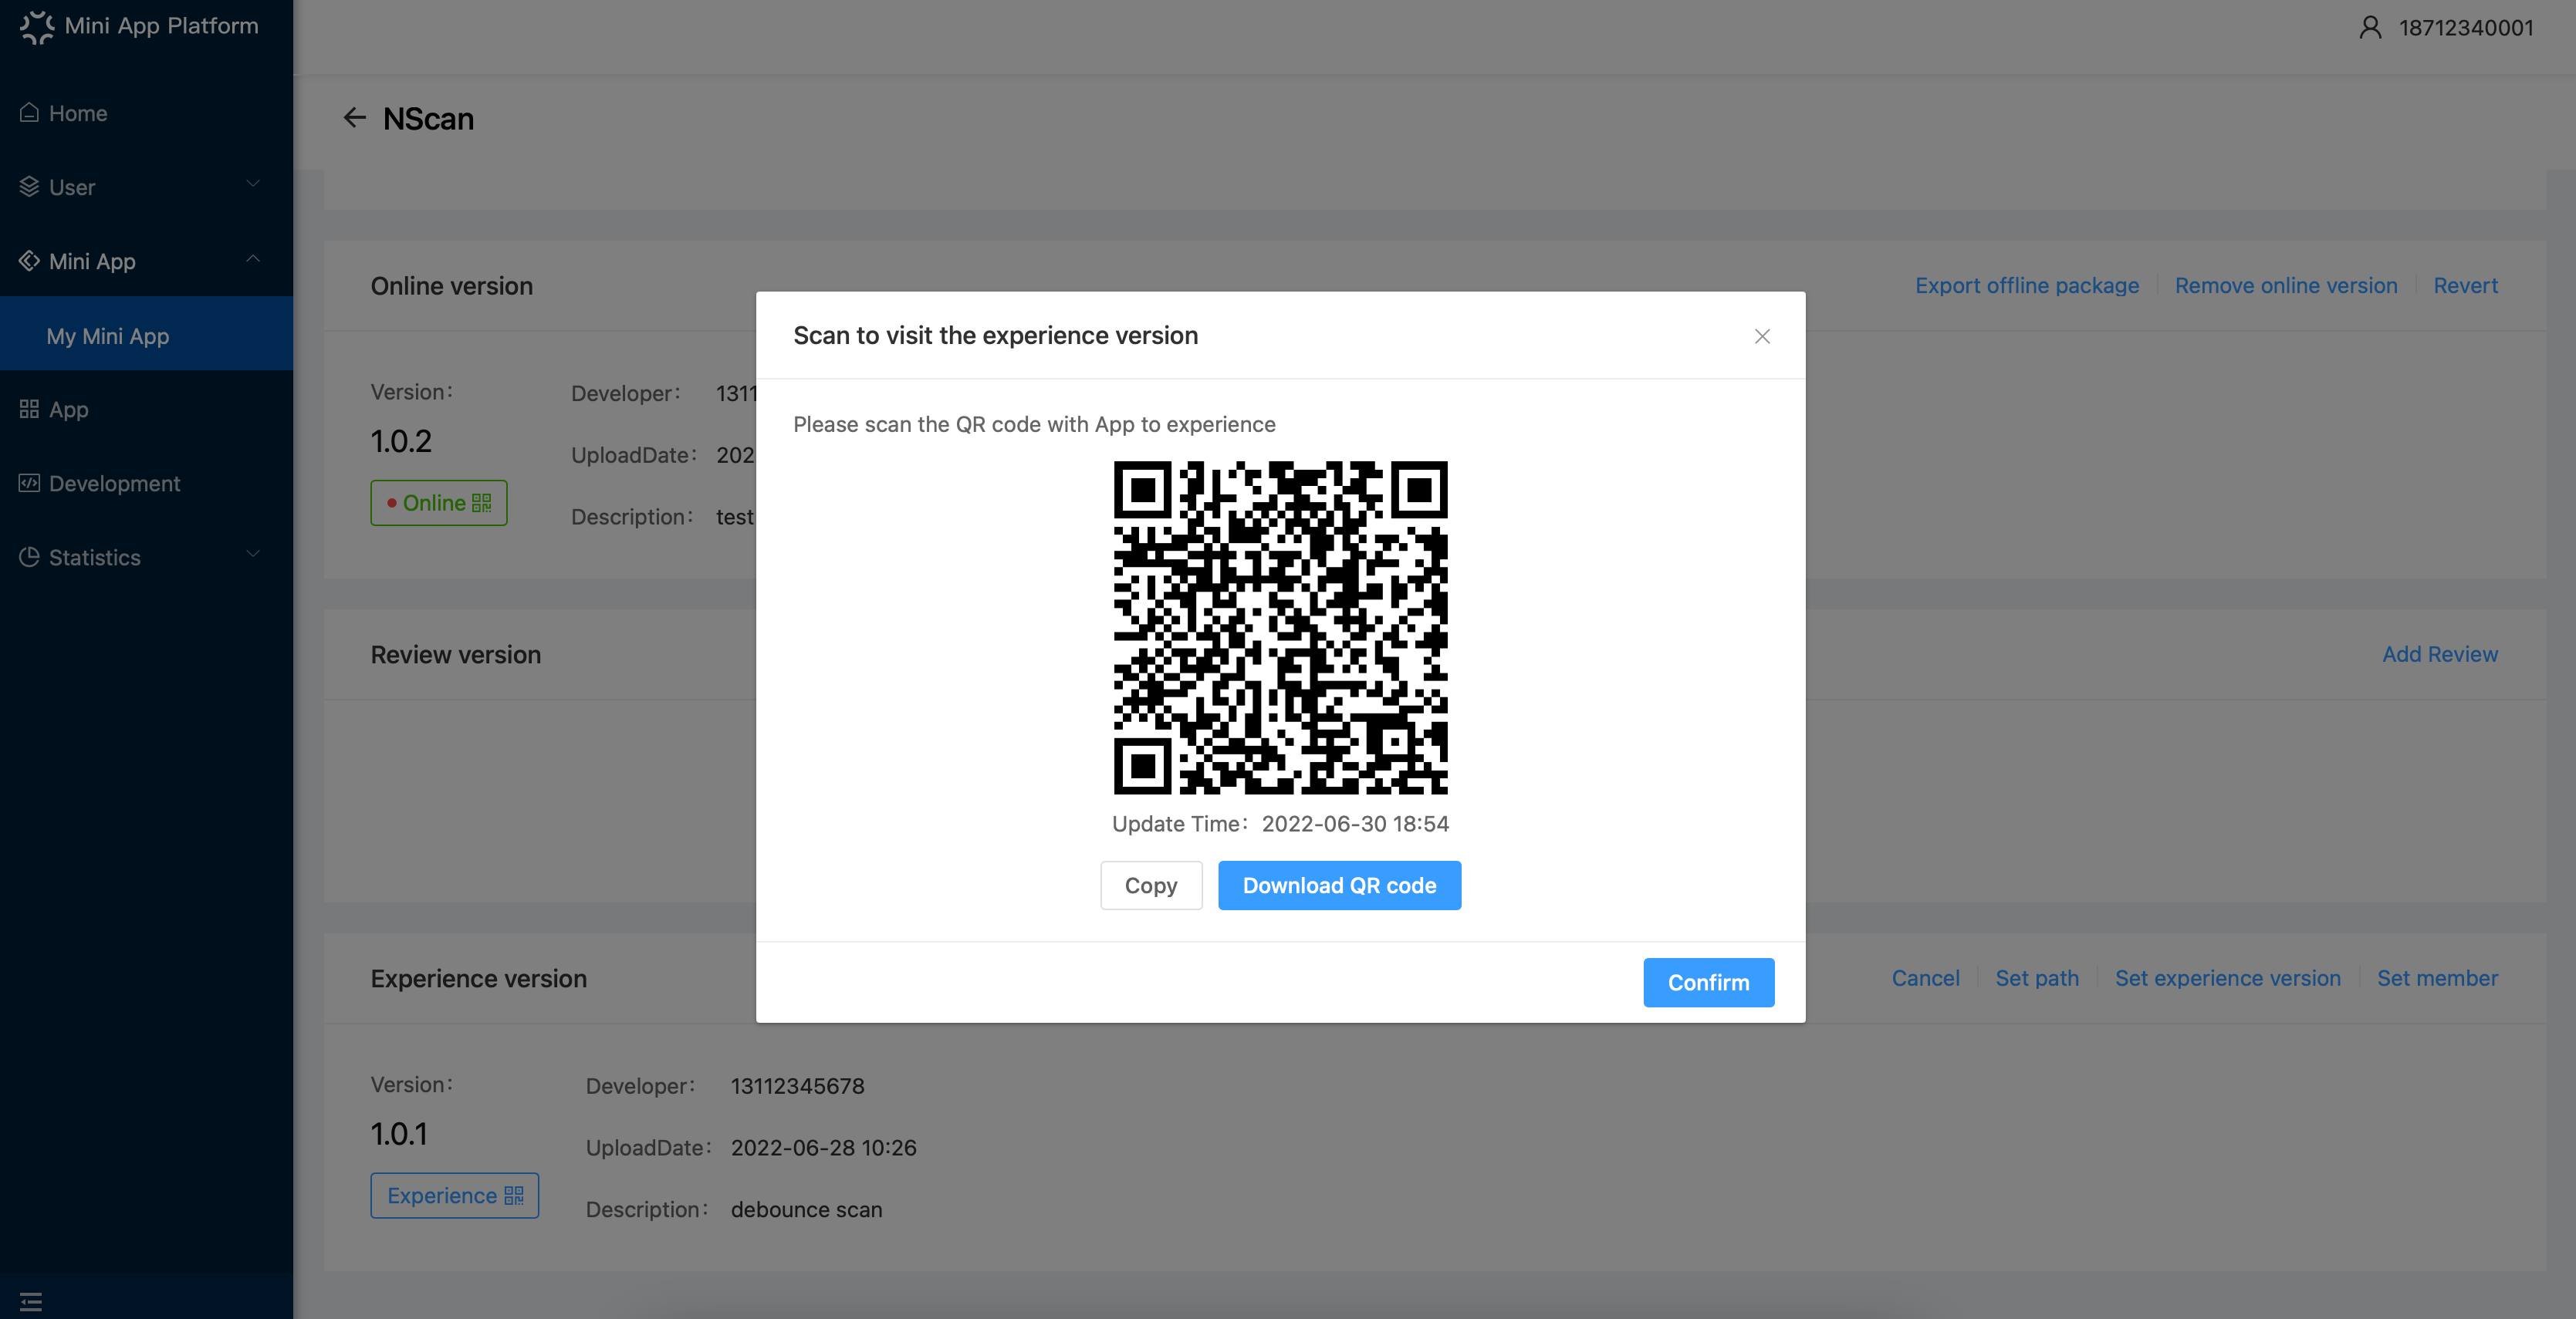Expand the Statistics menu chevron
Screen dimensions: 2576x1319
(x=253, y=554)
